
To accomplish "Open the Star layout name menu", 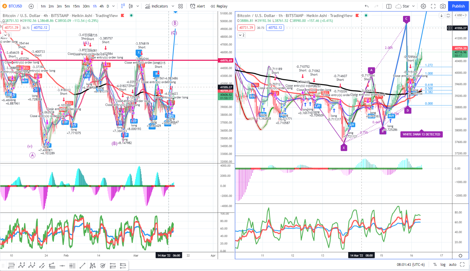I will click(402, 6).
